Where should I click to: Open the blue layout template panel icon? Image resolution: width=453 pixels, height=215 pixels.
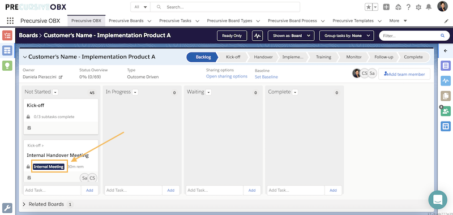pyautogui.click(x=446, y=126)
